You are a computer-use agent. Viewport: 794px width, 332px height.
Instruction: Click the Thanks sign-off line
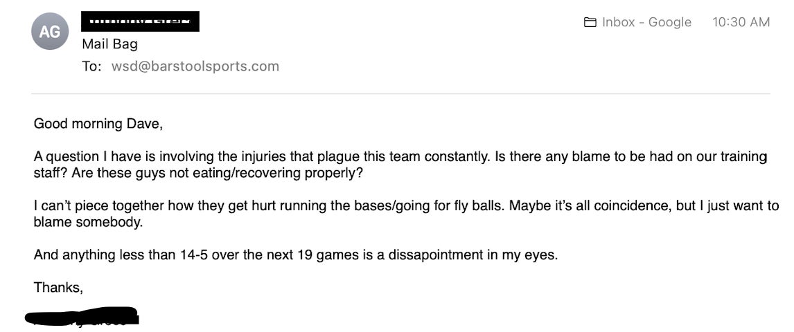pos(58,287)
